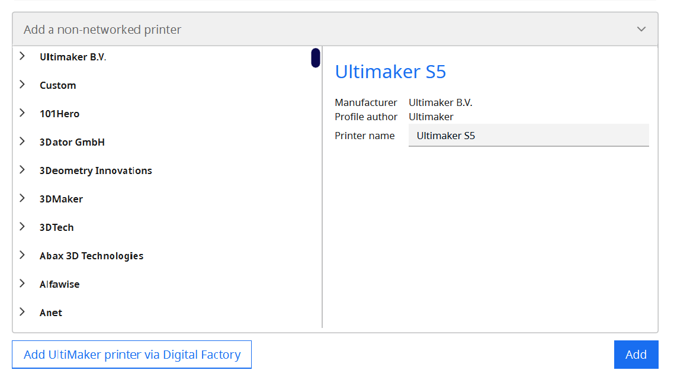Expand the Abax 3D Technologies chevron

tap(23, 255)
